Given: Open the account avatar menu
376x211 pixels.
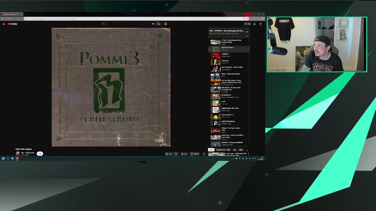Looking at the screenshot, I should (x=260, y=24).
